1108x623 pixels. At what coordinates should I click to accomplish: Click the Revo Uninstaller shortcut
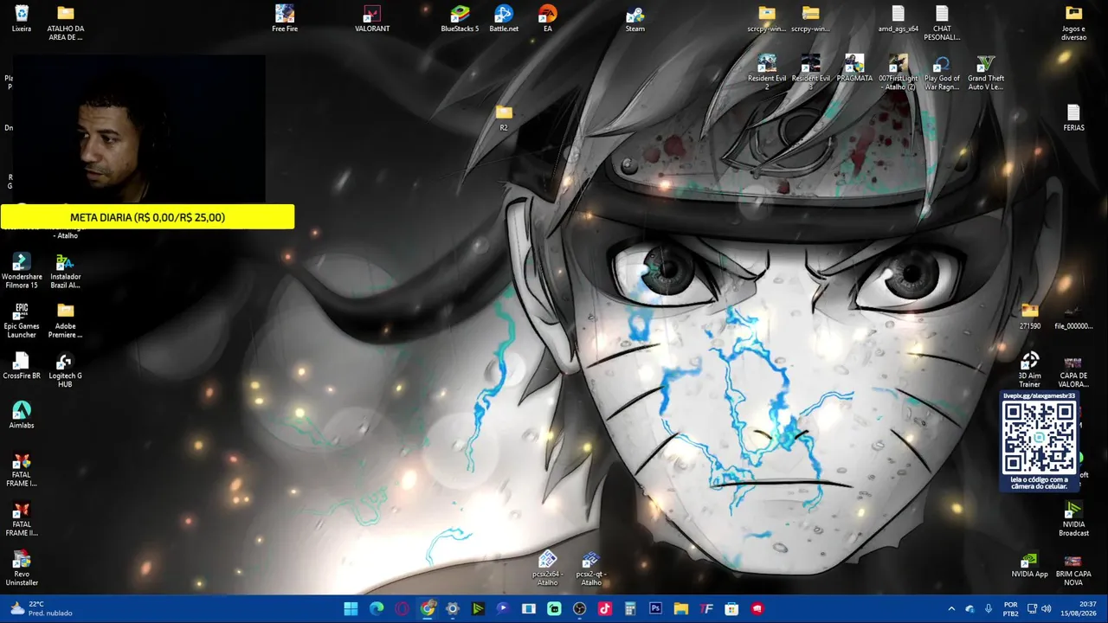(x=22, y=568)
